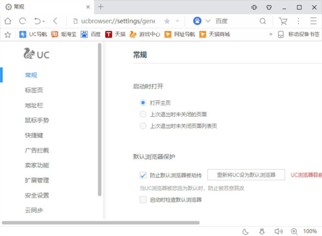Select 卖家功能 in the settings sidebar

pyautogui.click(x=37, y=165)
